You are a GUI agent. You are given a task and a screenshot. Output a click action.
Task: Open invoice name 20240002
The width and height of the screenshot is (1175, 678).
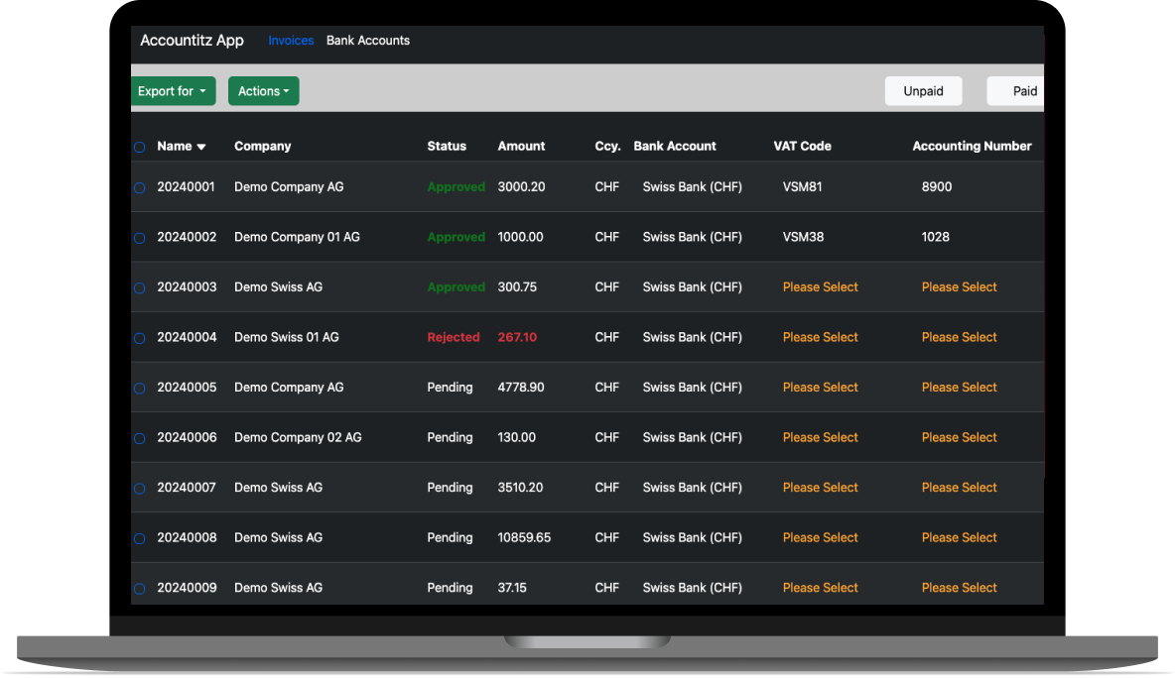point(187,237)
